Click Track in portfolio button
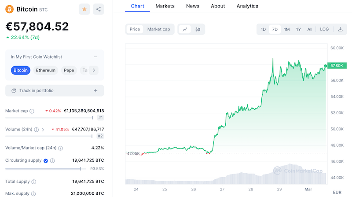This screenshot has height=197, width=352. [x=55, y=91]
